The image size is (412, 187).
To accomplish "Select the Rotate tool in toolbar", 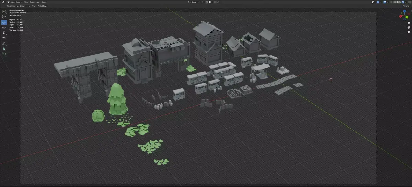I will tap(4, 27).
